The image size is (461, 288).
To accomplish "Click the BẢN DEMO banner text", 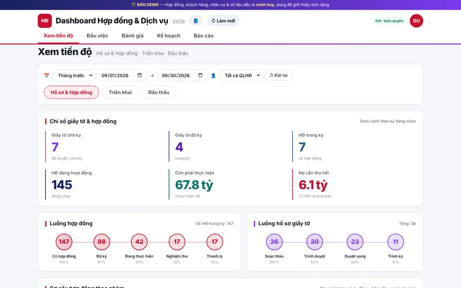I will 147,5.
